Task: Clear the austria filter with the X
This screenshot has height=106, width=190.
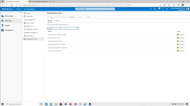Action: pyautogui.click(x=77, y=28)
